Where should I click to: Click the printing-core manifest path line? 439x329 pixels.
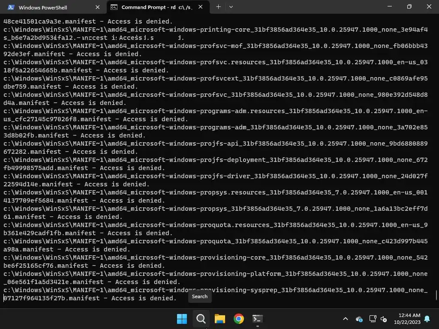pos(216,30)
